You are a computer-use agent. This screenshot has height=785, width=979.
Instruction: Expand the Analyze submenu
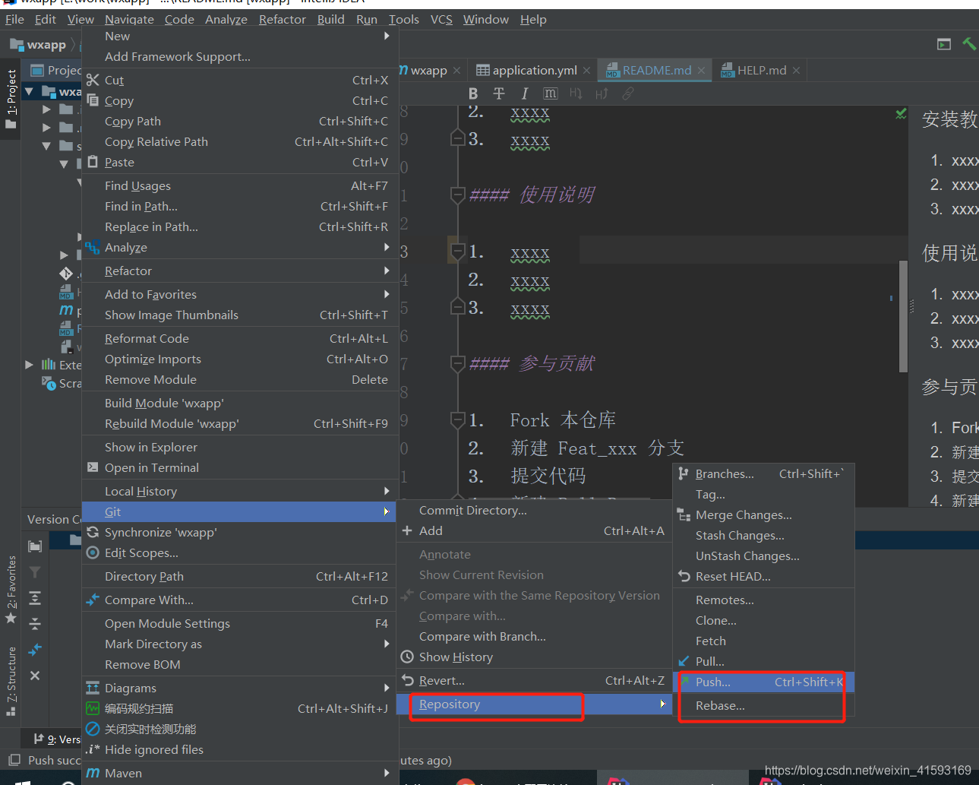tap(387, 247)
